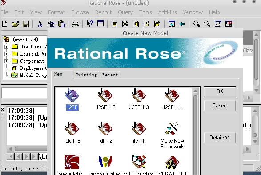This screenshot has height=175, width=261.
Task: Open the Browse menu
Action: pyautogui.click(x=80, y=12)
